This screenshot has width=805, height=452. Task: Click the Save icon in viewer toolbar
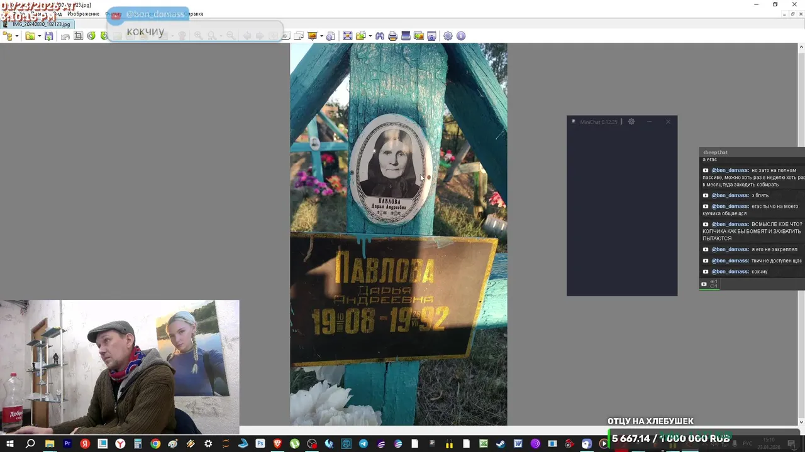point(48,36)
